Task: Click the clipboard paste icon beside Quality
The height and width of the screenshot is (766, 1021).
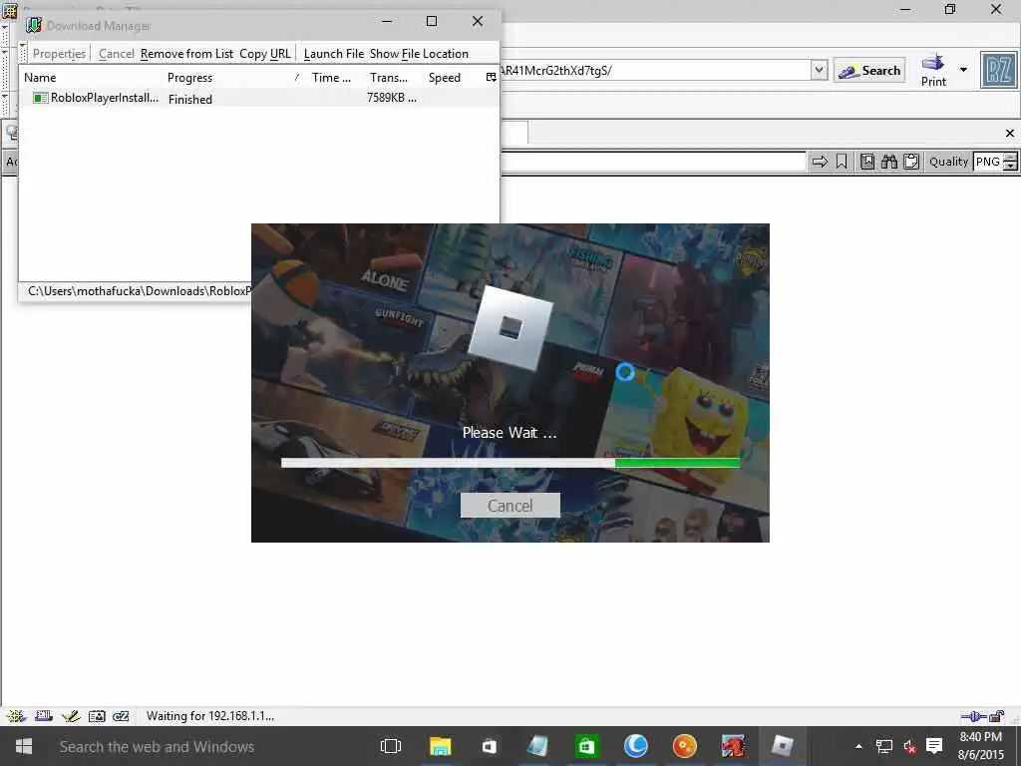Action: click(x=911, y=162)
